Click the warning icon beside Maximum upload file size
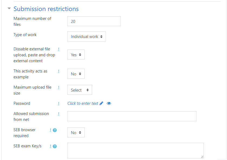227x160 pixels. point(59,87)
